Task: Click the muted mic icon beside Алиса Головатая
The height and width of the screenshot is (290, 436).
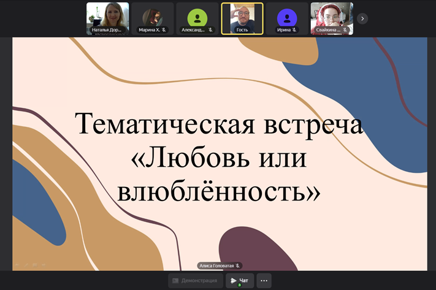Action: coord(238,265)
